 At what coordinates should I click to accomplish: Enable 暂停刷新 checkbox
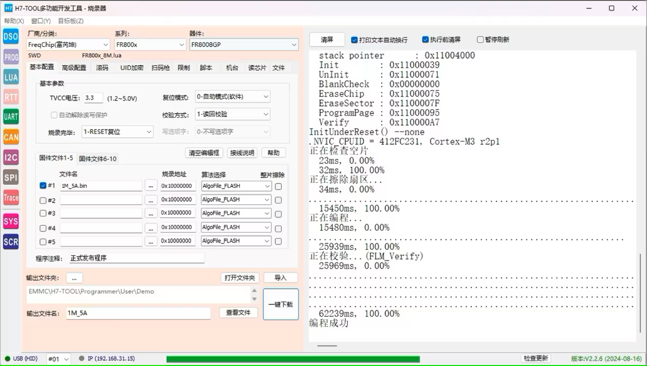480,40
